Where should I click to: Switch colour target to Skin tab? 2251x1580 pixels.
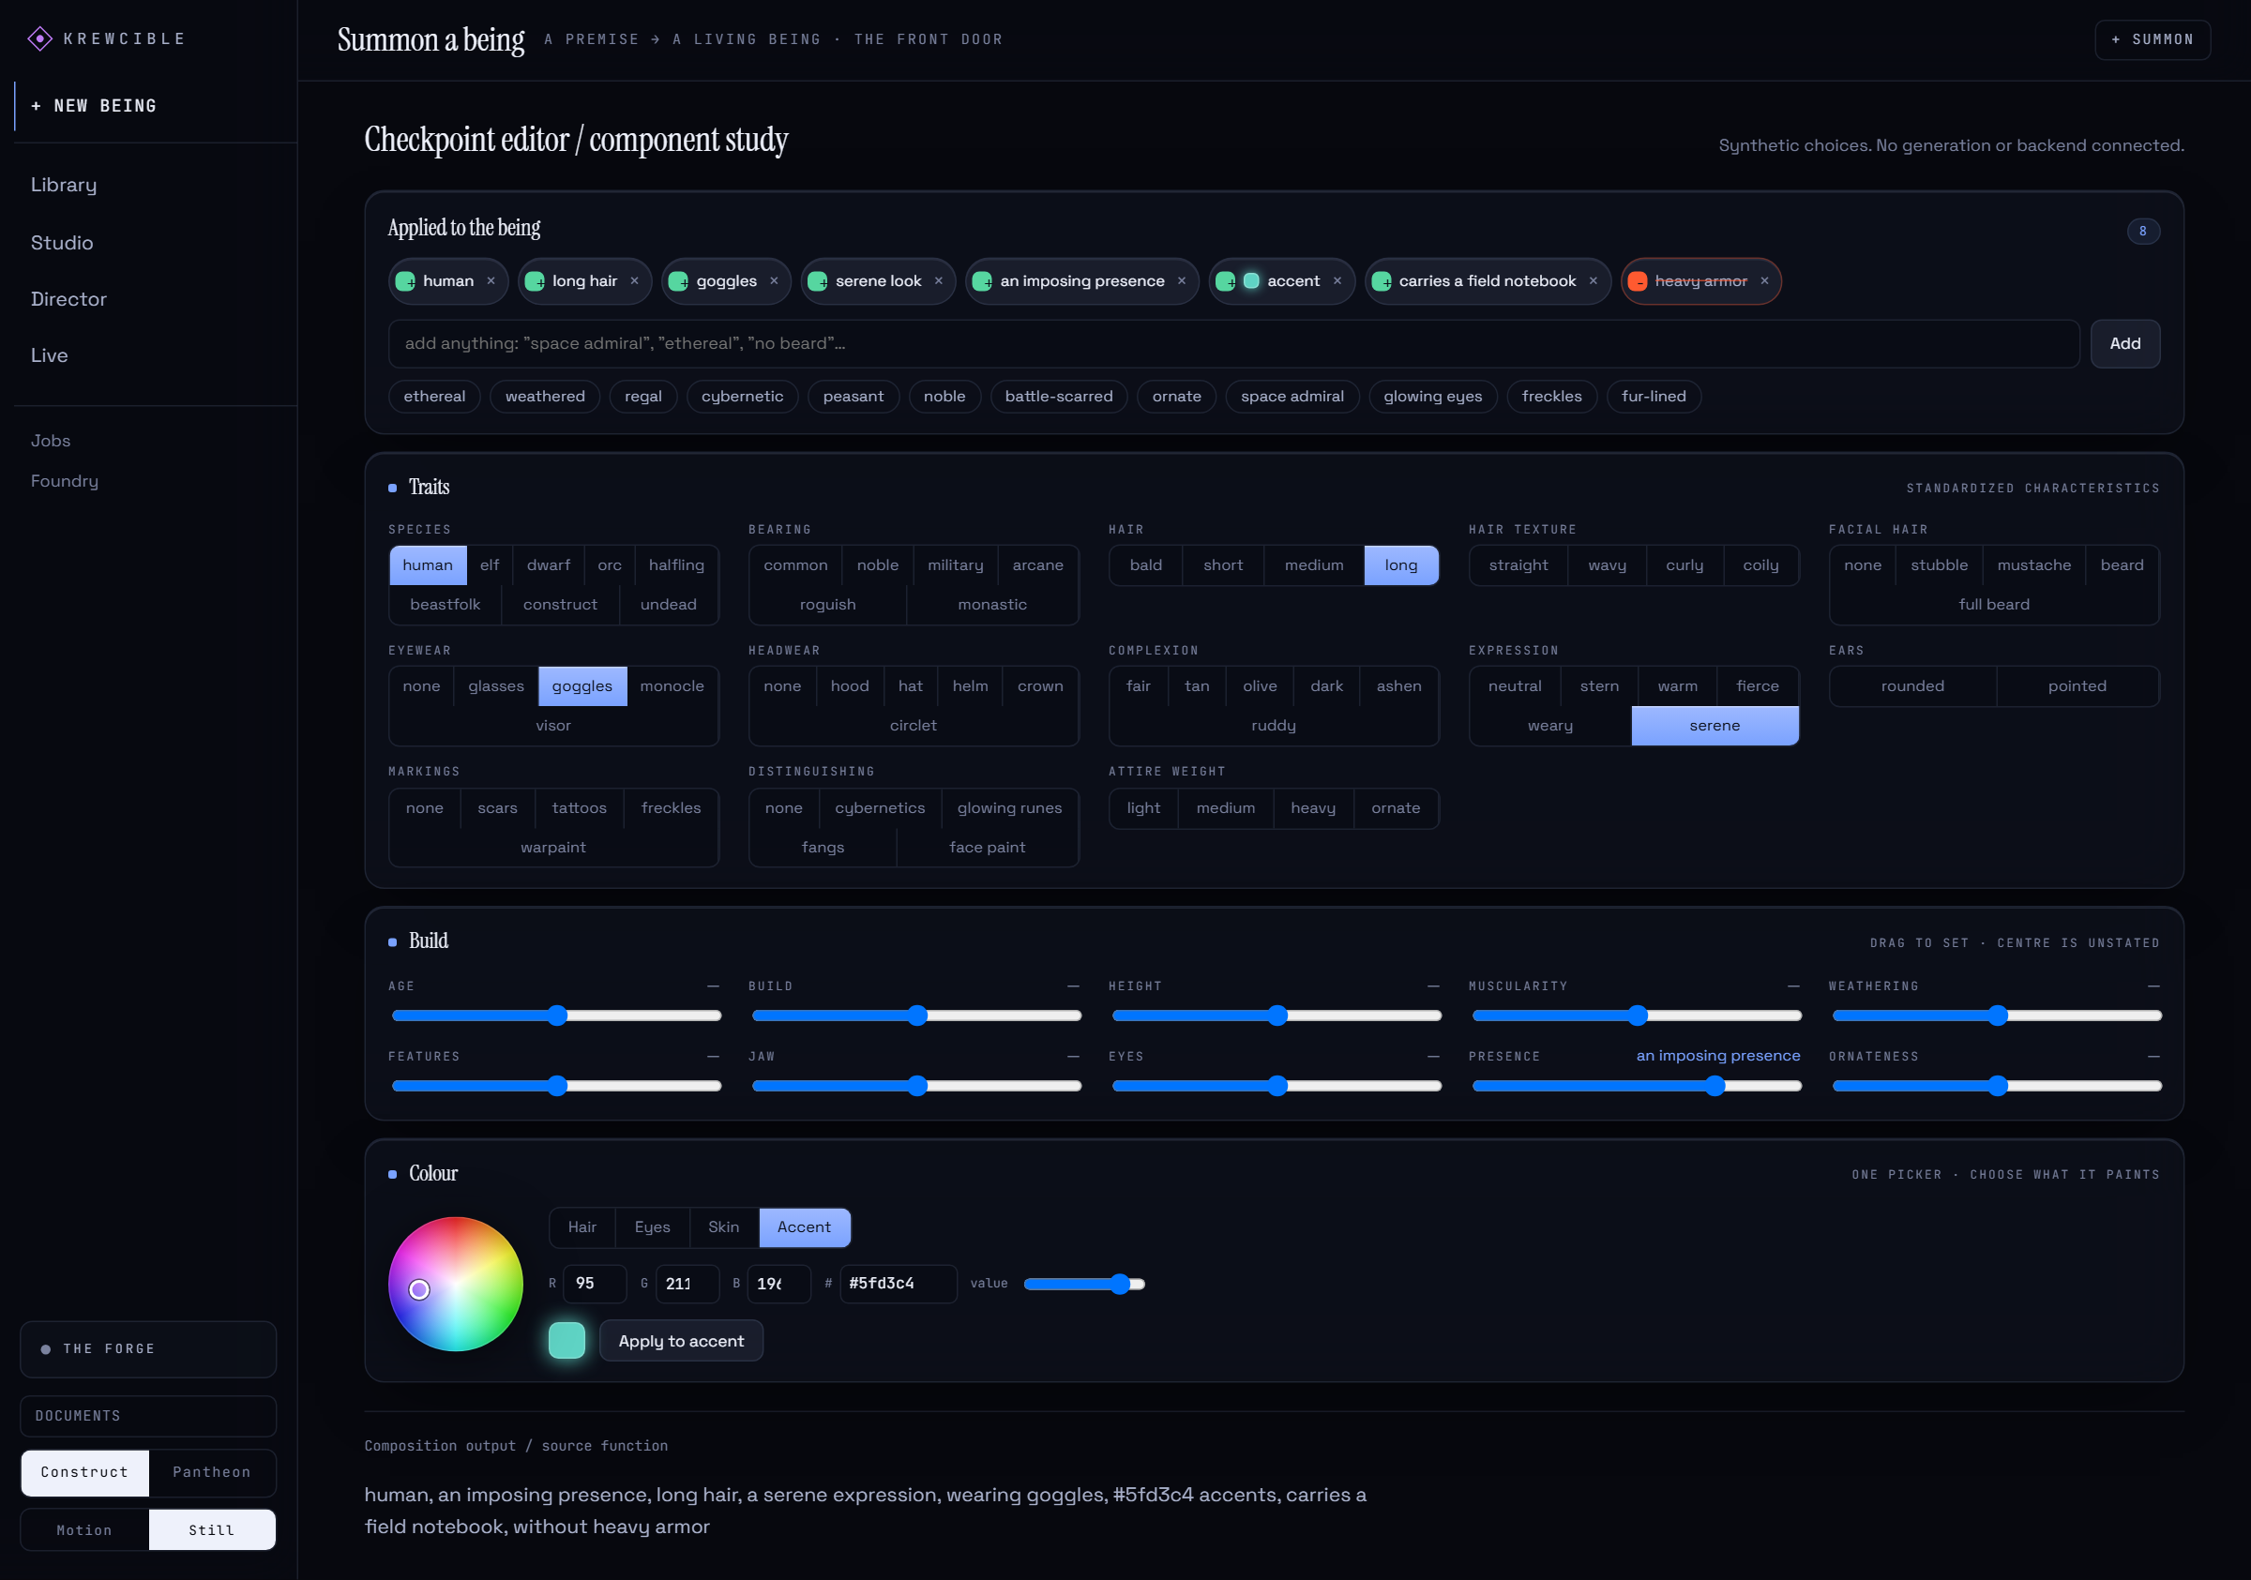[x=723, y=1227]
